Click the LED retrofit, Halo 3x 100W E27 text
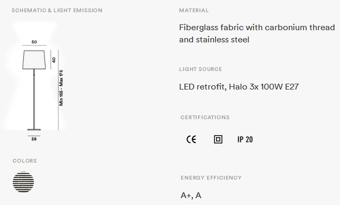 coord(239,87)
